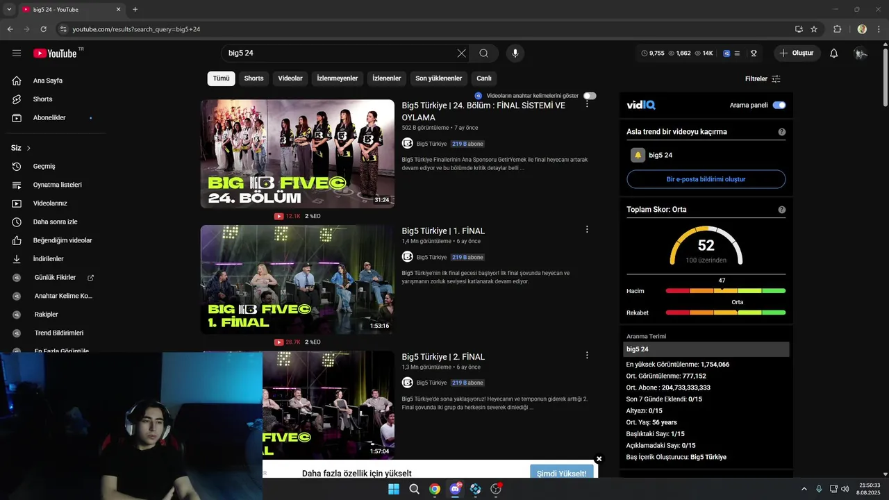This screenshot has width=889, height=500.
Task: Click help icon beside trend video heading
Action: (x=782, y=132)
